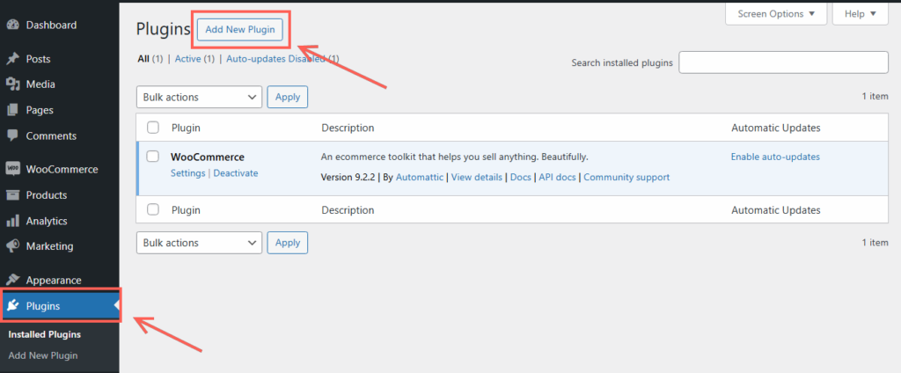
Task: Go to Analytics menu
Action: (x=47, y=222)
